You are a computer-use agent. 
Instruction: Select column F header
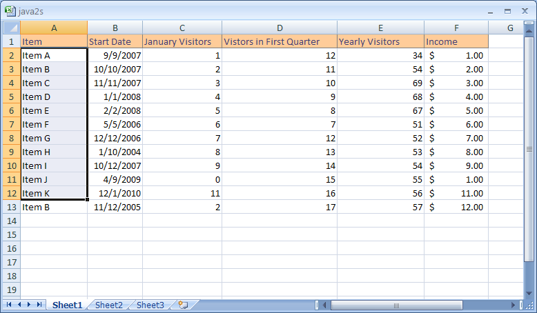point(456,28)
